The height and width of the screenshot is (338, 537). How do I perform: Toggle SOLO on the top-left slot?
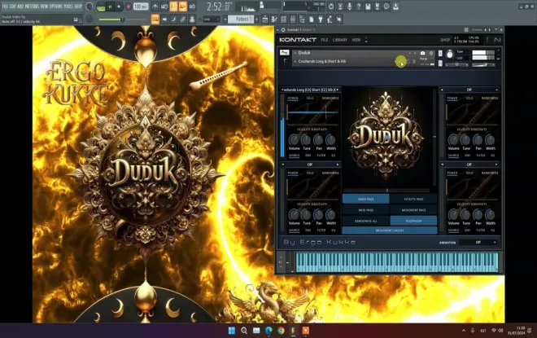coord(310,99)
